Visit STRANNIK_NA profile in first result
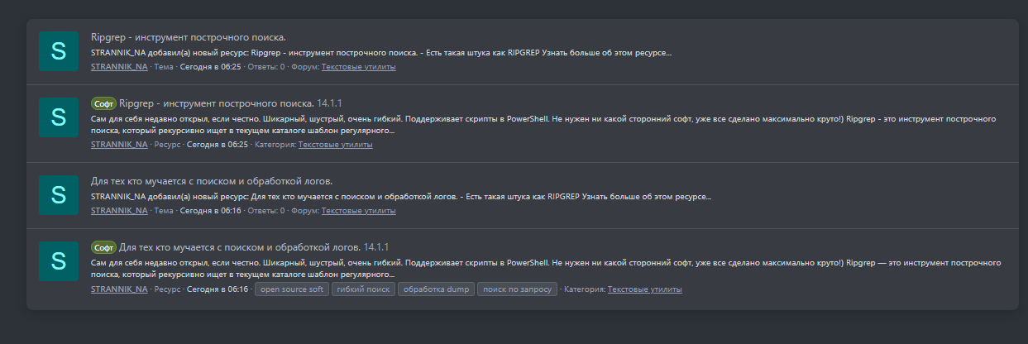This screenshot has width=1028, height=344. (119, 67)
